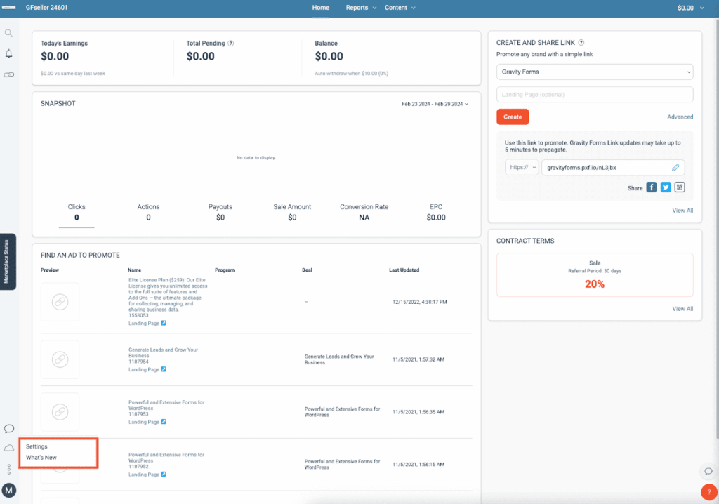Open landing page icon for ad 1187953
Image resolution: width=719 pixels, height=504 pixels.
pos(164,421)
